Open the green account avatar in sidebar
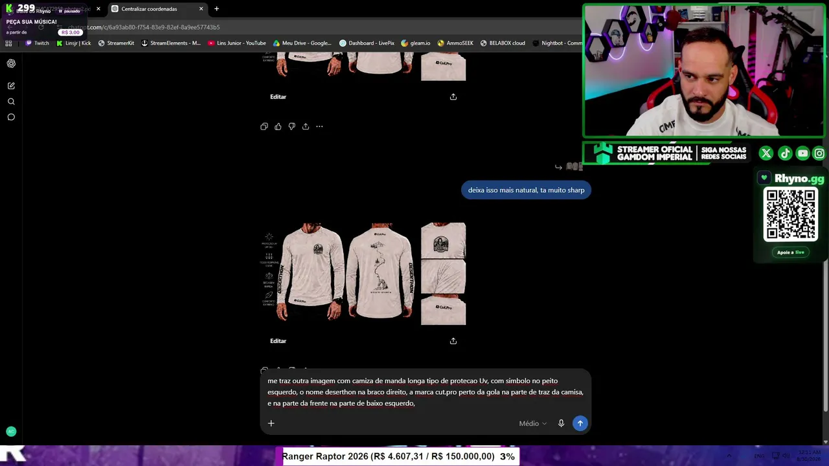 [x=11, y=431]
